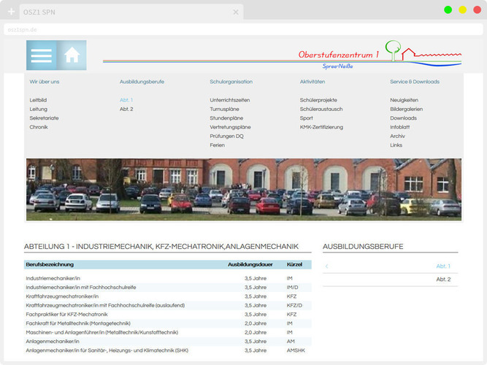This screenshot has height=365, width=487.
Task: Open Leitbild under Wir über uns
Action: pos(38,99)
